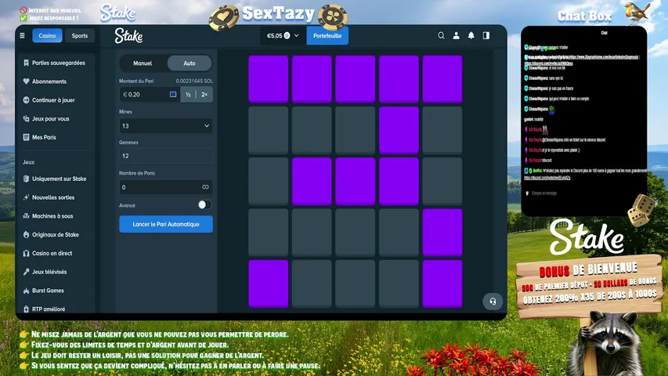The height and width of the screenshot is (376, 668).
Task: Open the notifications bell icon
Action: [471, 36]
